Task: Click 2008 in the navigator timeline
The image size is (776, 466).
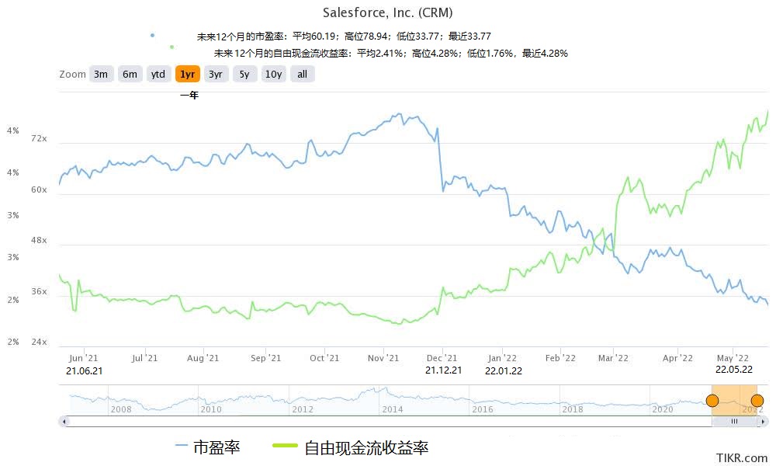Action: (x=121, y=409)
